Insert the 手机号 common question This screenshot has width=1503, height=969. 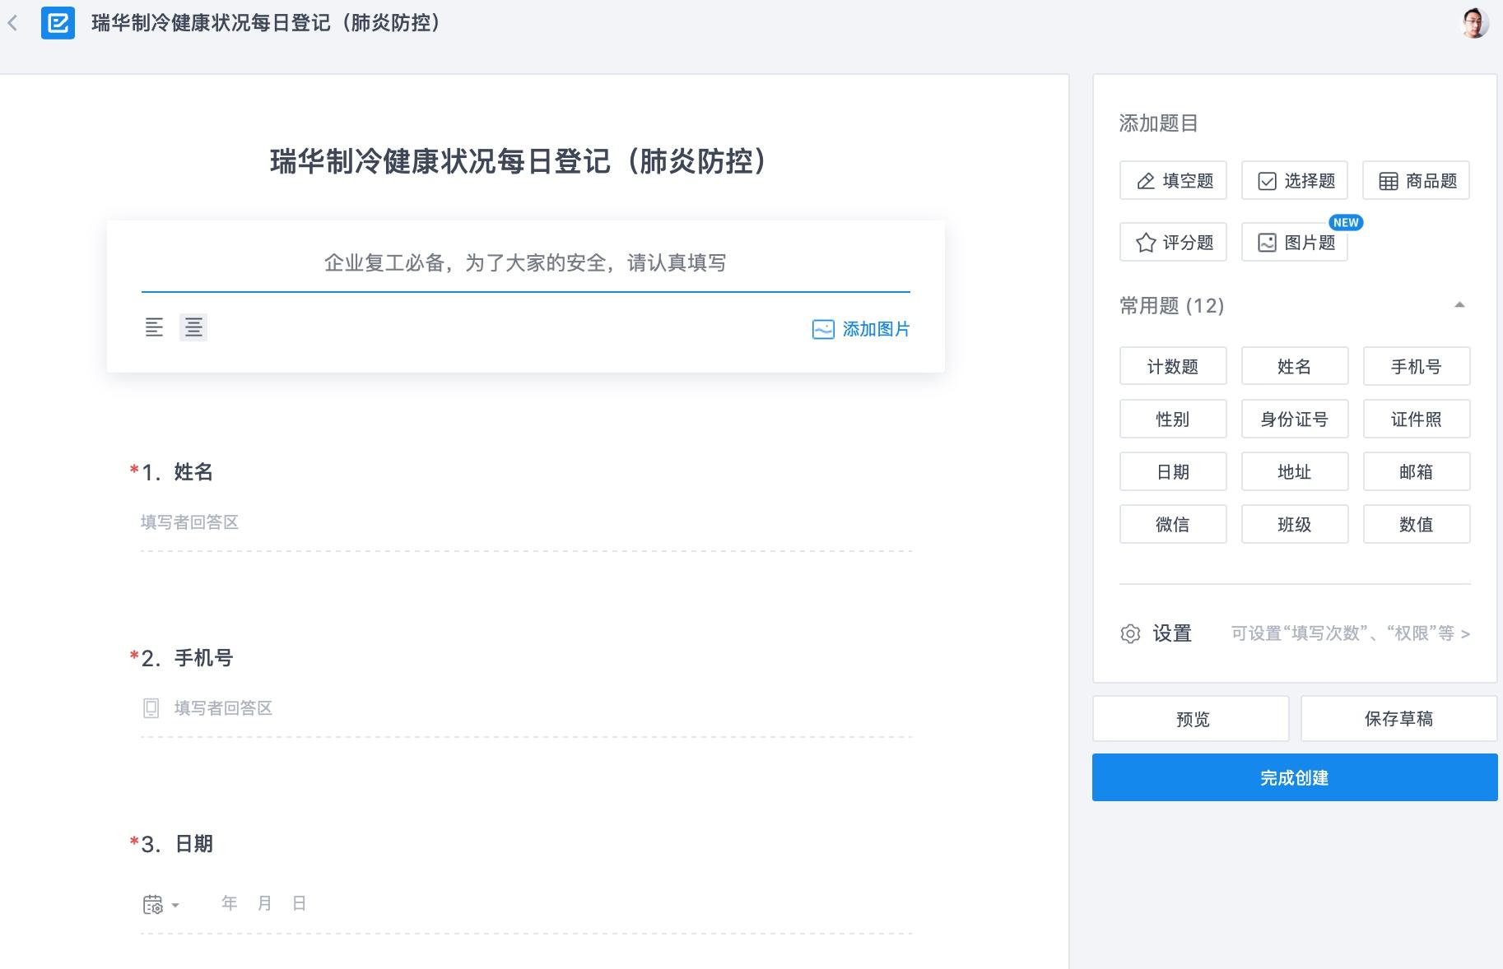(x=1417, y=366)
